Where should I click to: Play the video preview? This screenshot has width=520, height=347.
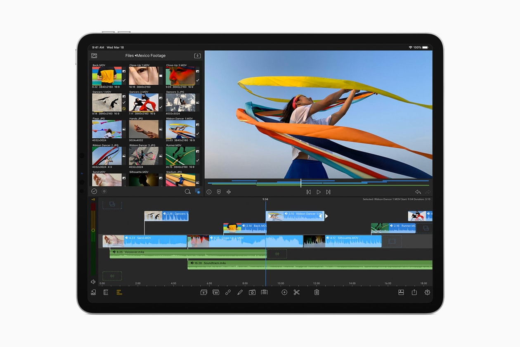[318, 192]
